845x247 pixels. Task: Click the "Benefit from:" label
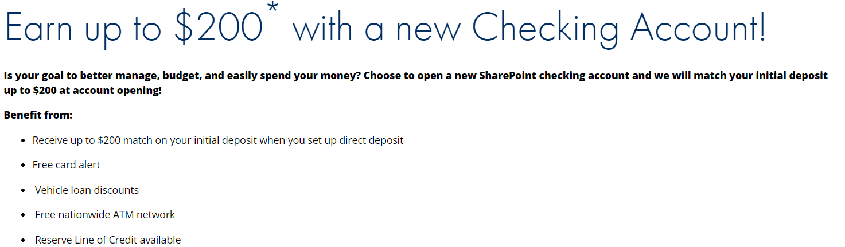pos(38,115)
